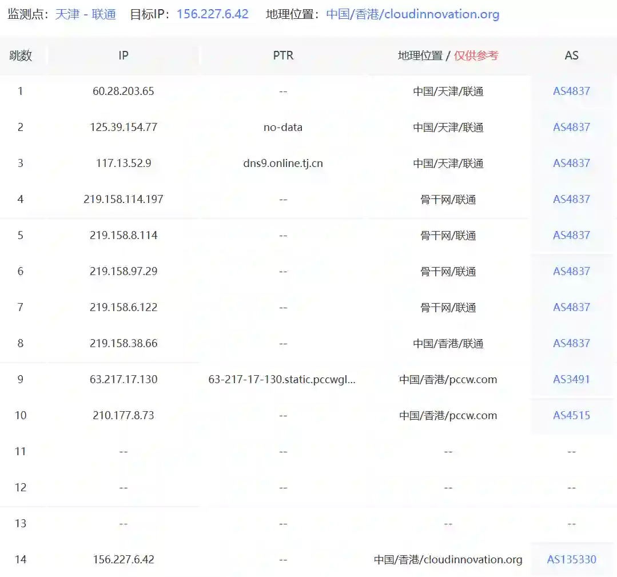617x577 pixels.
Task: Click the IP column header
Action: click(123, 55)
